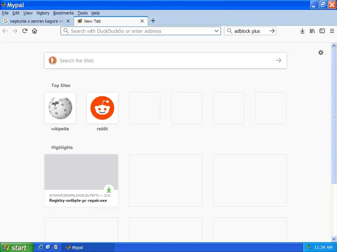Open the History menu
This screenshot has width=337, height=252.
[43, 13]
